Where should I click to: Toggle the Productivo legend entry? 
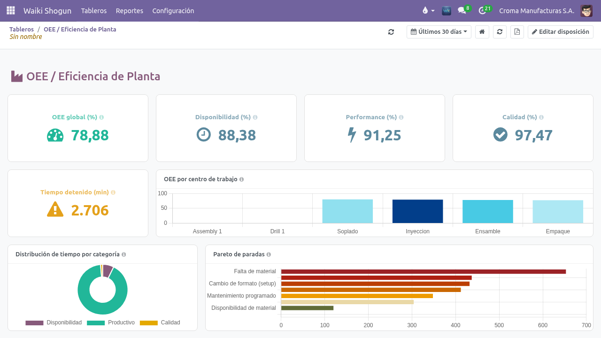(x=111, y=323)
